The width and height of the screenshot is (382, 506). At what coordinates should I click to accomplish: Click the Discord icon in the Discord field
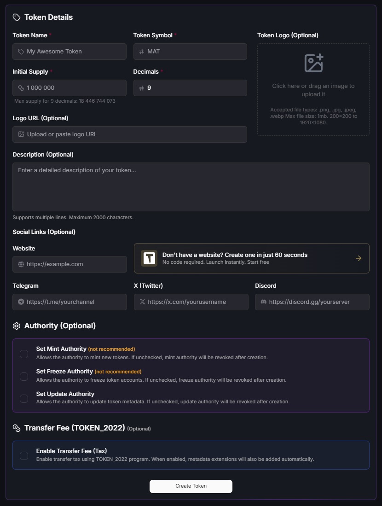tap(263, 302)
